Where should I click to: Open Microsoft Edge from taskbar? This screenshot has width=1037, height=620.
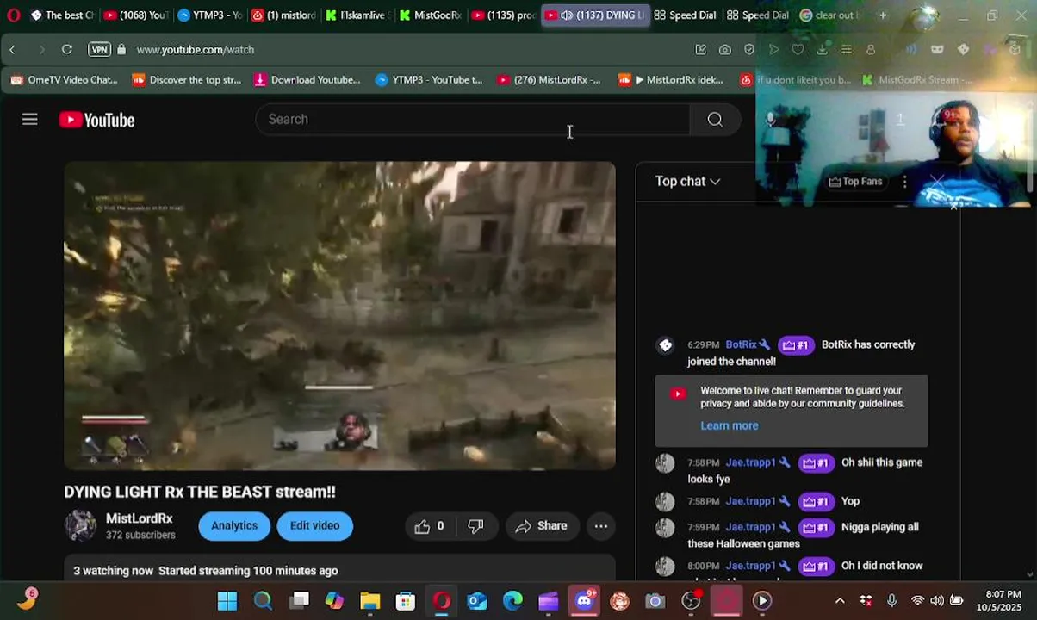point(512,601)
